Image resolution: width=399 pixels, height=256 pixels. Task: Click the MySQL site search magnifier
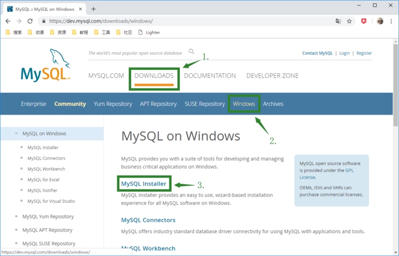coord(191,52)
